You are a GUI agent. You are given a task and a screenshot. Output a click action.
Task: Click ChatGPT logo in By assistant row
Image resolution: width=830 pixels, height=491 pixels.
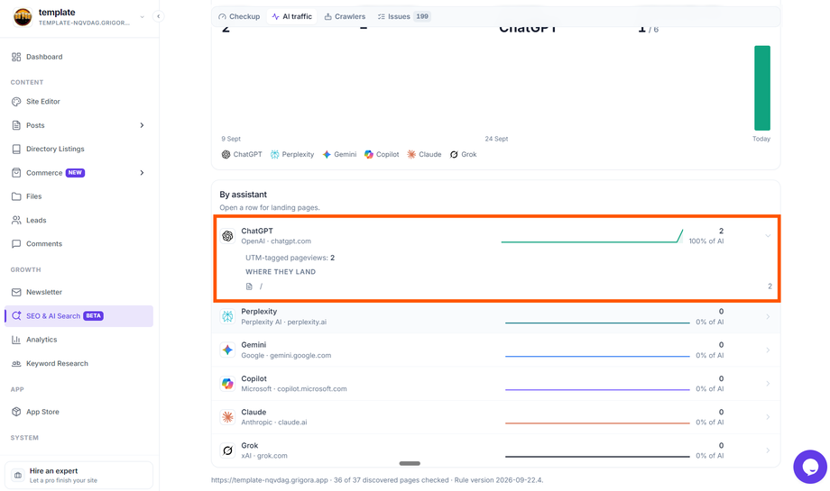tap(227, 236)
